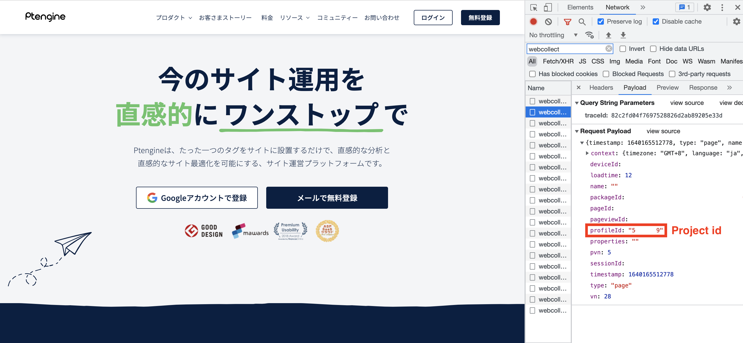Screen dimensions: 743x343
Task: Open the Payload tab
Action: (635, 88)
